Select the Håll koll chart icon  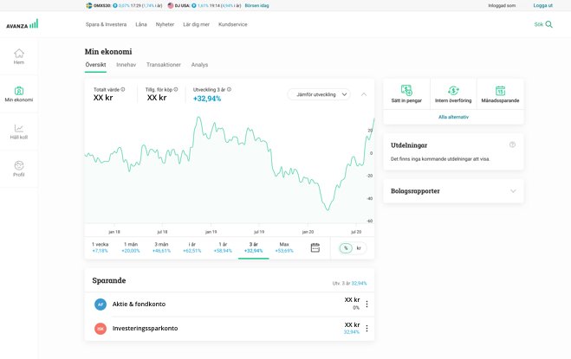coord(19,128)
